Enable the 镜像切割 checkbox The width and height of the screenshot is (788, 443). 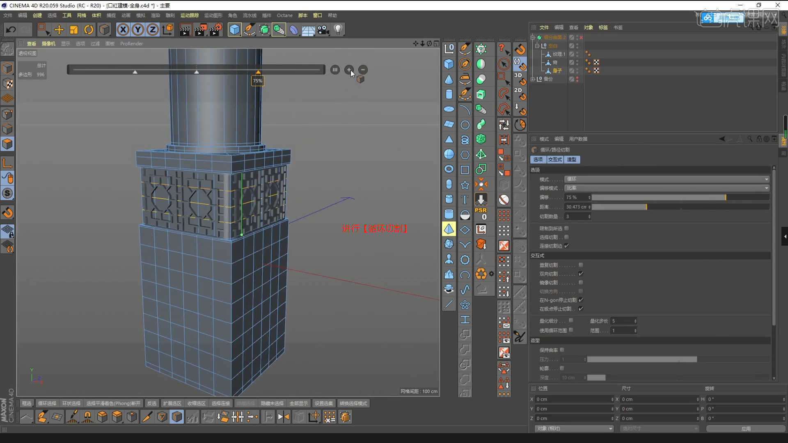pyautogui.click(x=581, y=282)
